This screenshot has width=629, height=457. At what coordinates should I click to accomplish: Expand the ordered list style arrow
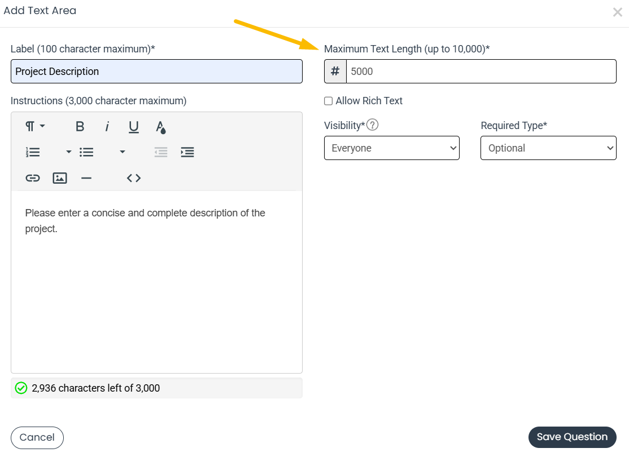[x=68, y=152]
